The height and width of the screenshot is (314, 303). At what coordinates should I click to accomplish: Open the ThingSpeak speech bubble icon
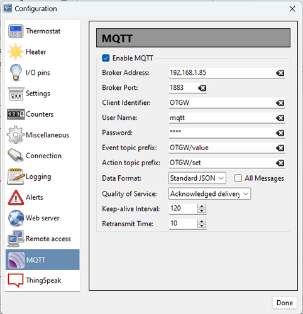pos(16,280)
